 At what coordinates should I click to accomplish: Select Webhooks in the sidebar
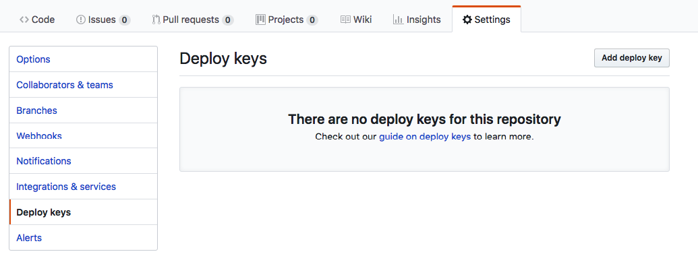coord(83,135)
